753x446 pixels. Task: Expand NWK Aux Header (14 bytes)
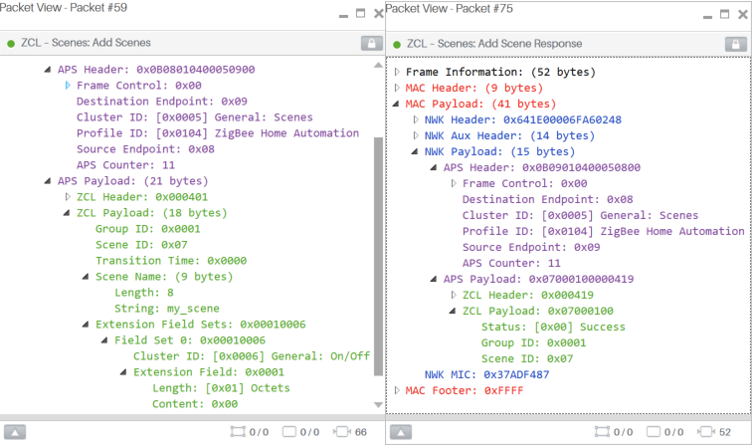(416, 135)
